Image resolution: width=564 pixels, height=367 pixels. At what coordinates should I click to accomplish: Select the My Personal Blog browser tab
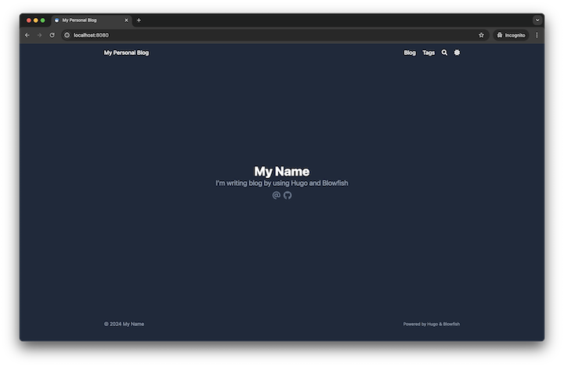88,20
